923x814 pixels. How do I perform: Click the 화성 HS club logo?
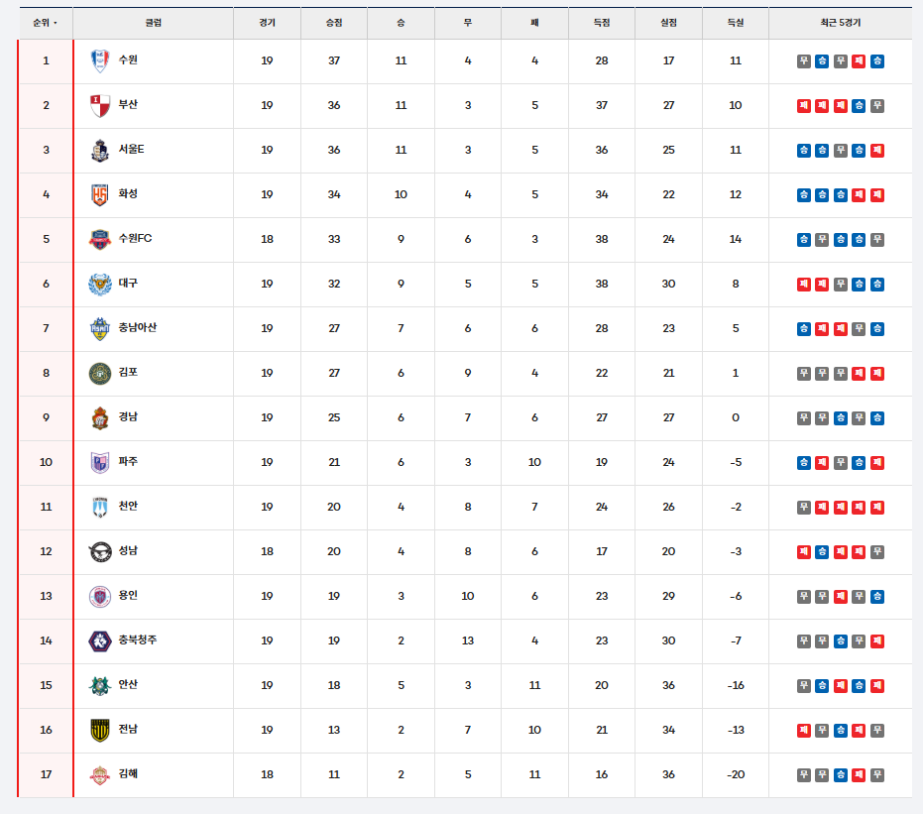click(100, 194)
